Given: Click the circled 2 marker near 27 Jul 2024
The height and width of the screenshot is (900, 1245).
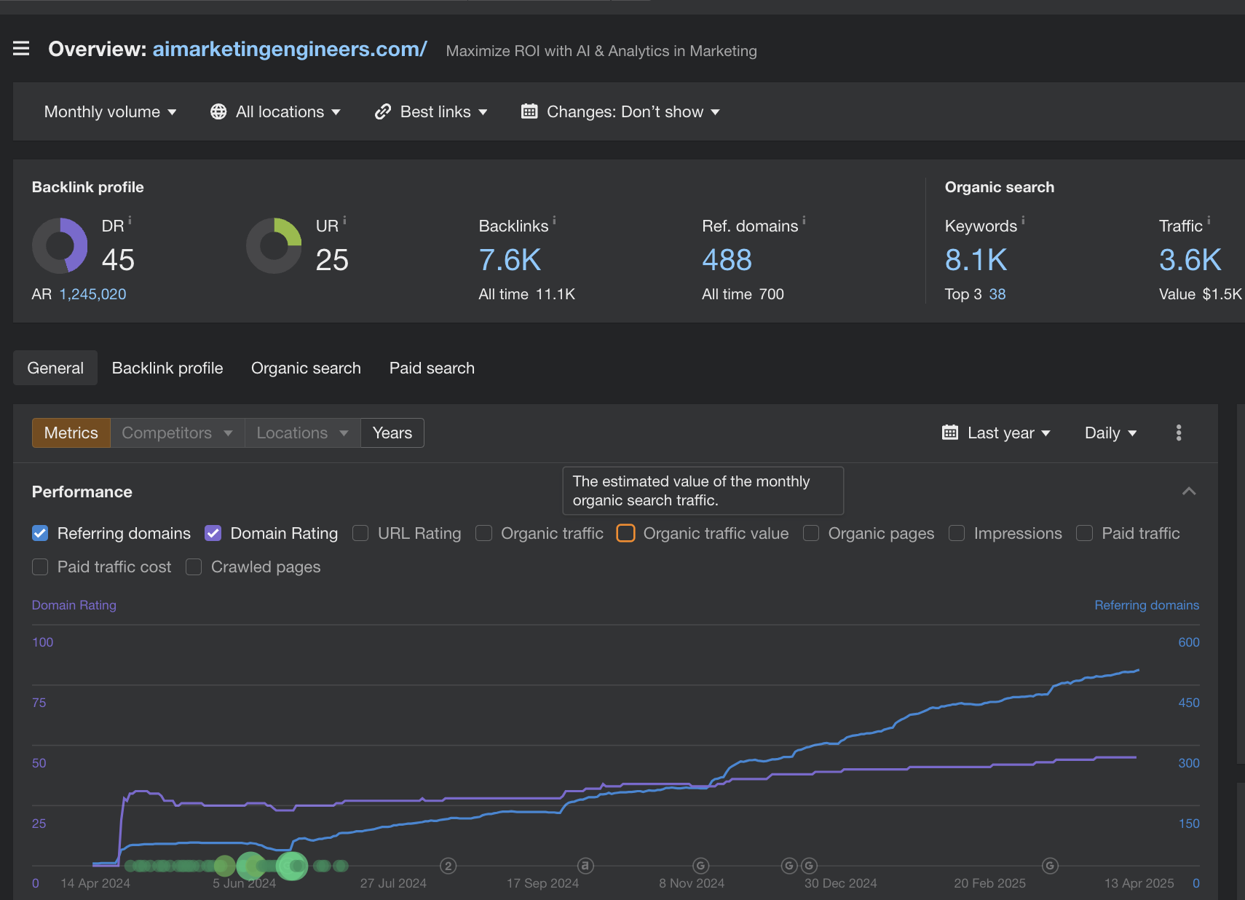Looking at the screenshot, I should point(448,866).
